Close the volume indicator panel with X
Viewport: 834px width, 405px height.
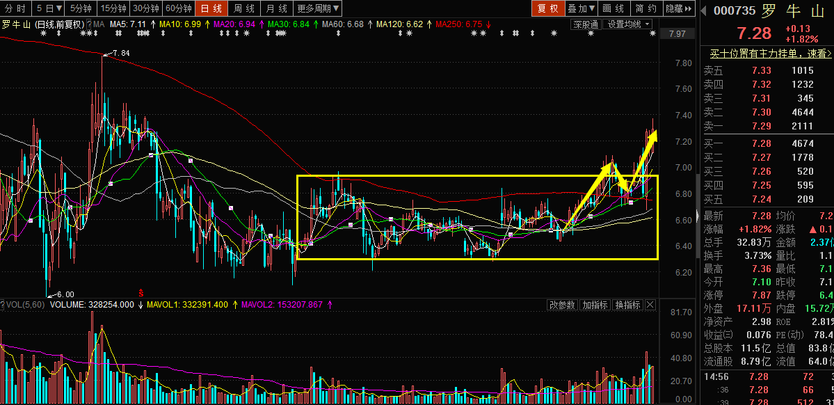pos(650,305)
